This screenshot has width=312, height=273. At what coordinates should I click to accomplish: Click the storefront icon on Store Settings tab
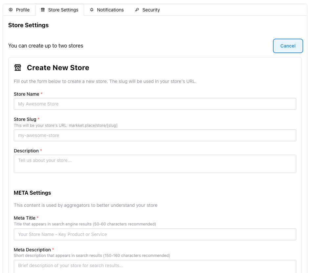click(43, 10)
